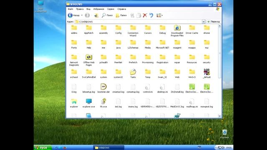Select the hh.exe help icon
The image size is (267, 150).
tap(103, 103)
